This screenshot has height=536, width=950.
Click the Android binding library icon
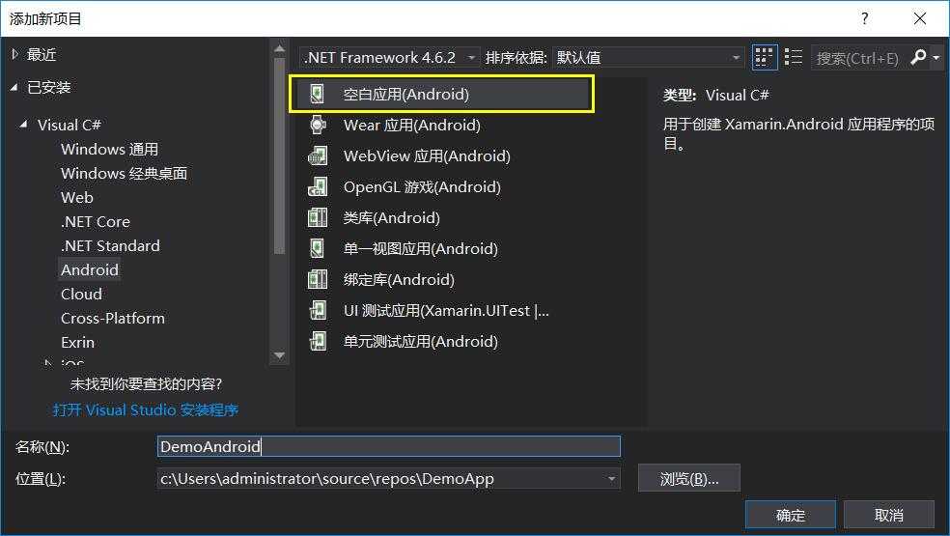[x=317, y=279]
